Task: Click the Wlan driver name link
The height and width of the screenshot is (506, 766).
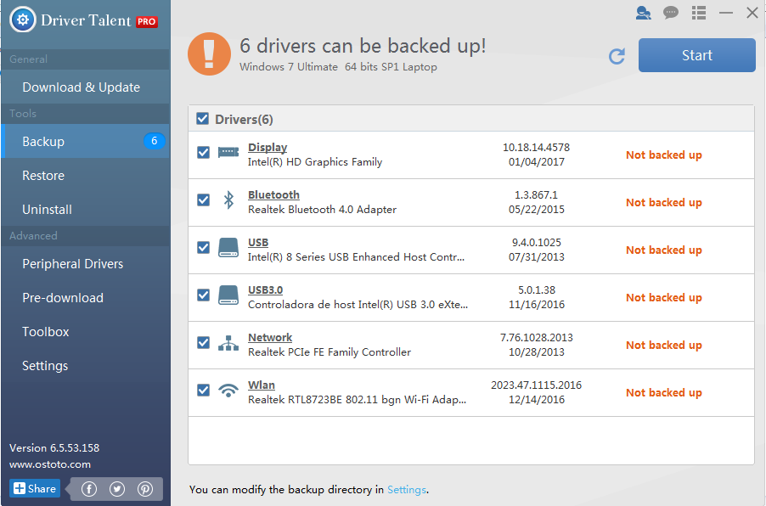Action: 262,385
